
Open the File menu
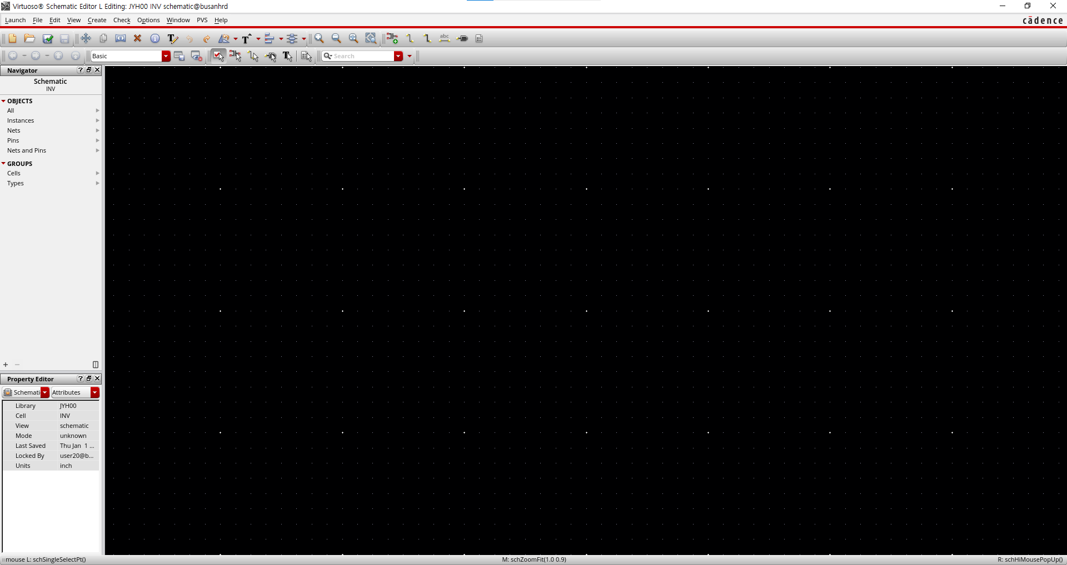click(x=37, y=20)
